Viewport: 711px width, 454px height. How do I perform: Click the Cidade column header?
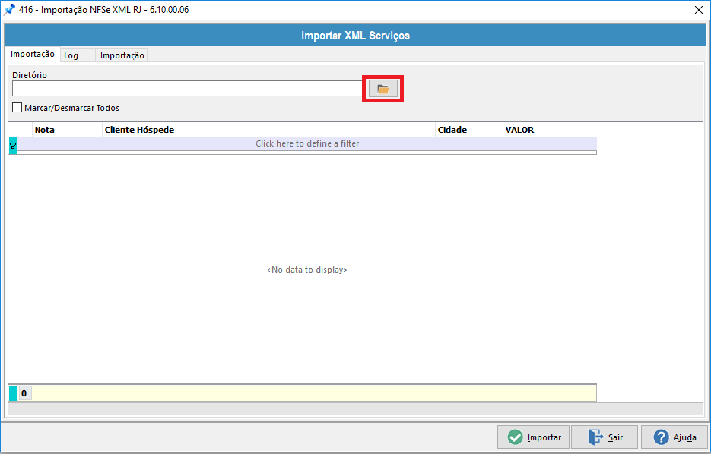tap(469, 130)
